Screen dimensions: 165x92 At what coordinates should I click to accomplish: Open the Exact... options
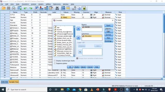click(109, 25)
